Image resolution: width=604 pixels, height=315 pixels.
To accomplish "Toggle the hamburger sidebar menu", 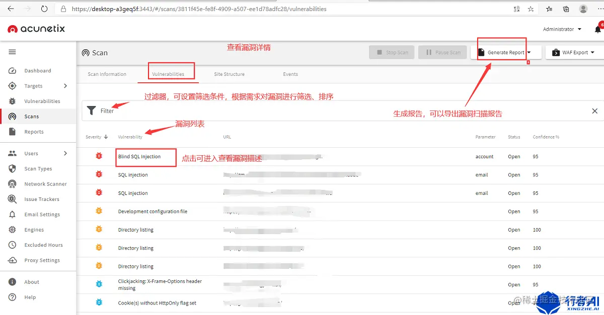I will click(13, 52).
